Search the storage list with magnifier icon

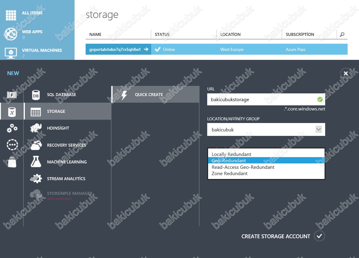coord(342,34)
